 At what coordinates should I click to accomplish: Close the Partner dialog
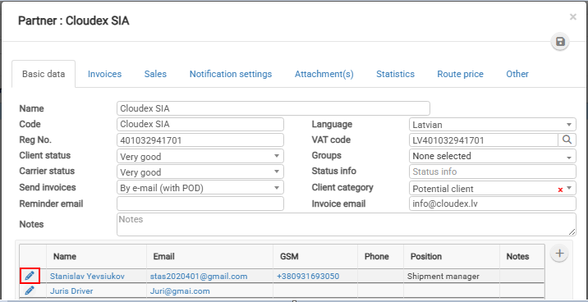(572, 16)
